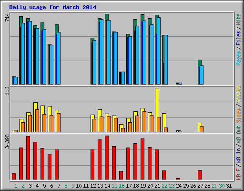
Task: Click day label 25 on the x-axis
Action: point(186,186)
